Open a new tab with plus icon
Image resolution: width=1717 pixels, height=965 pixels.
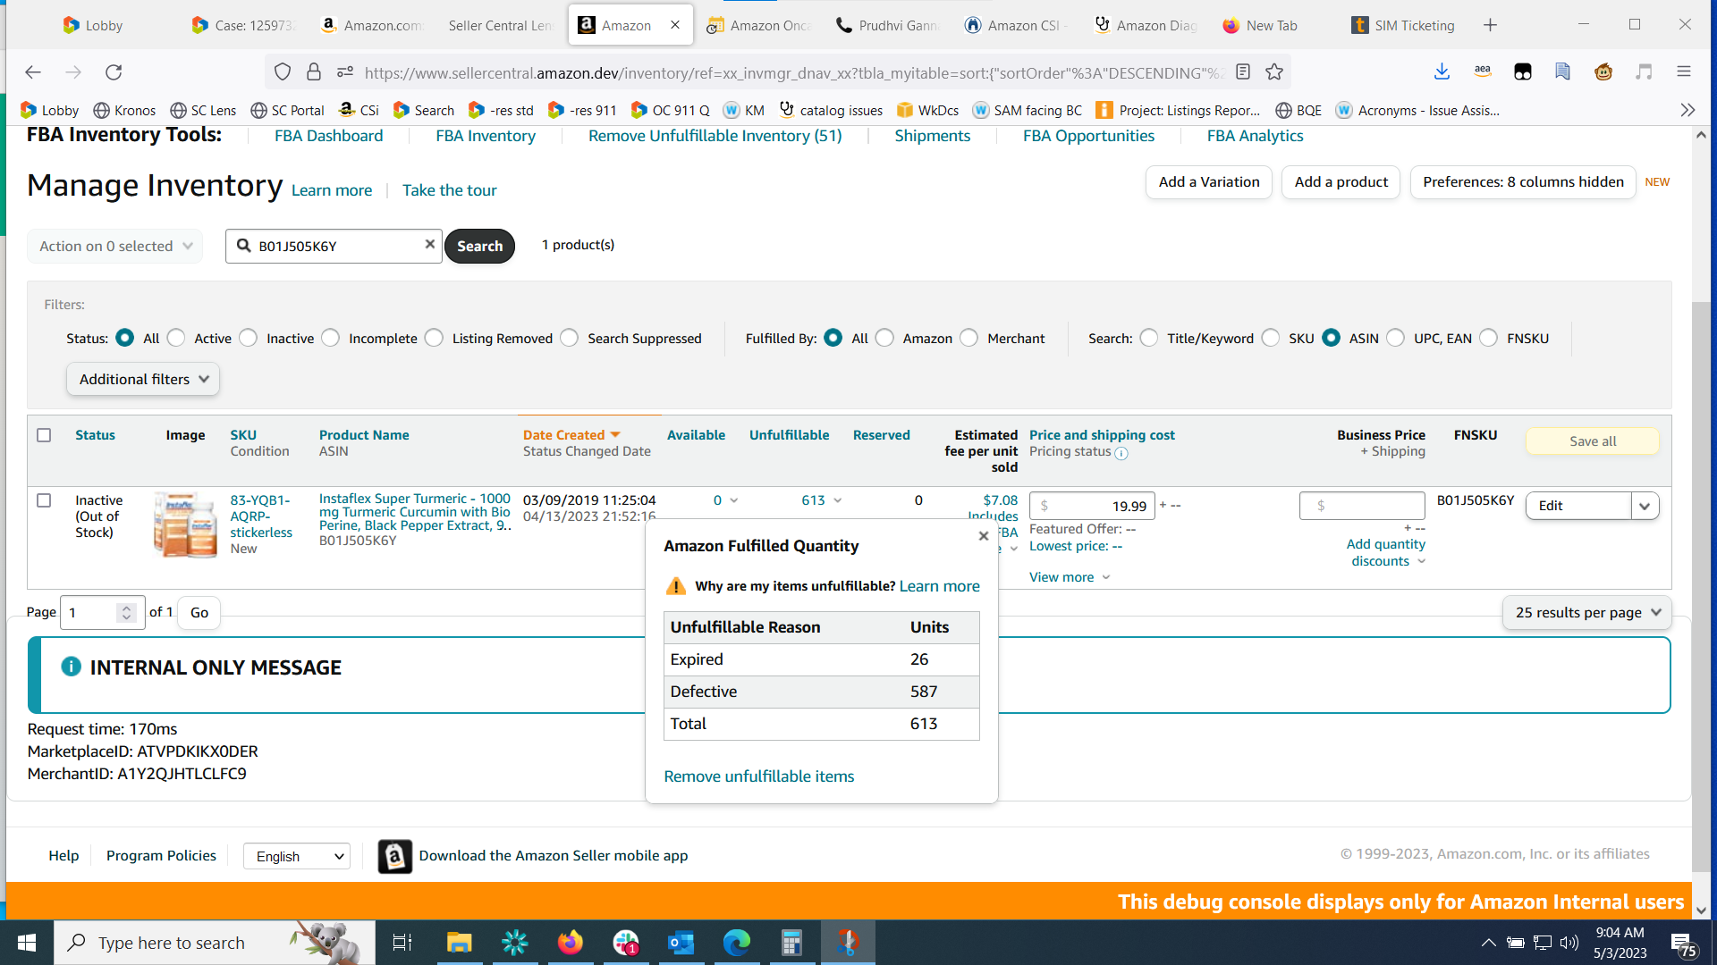click(x=1490, y=25)
